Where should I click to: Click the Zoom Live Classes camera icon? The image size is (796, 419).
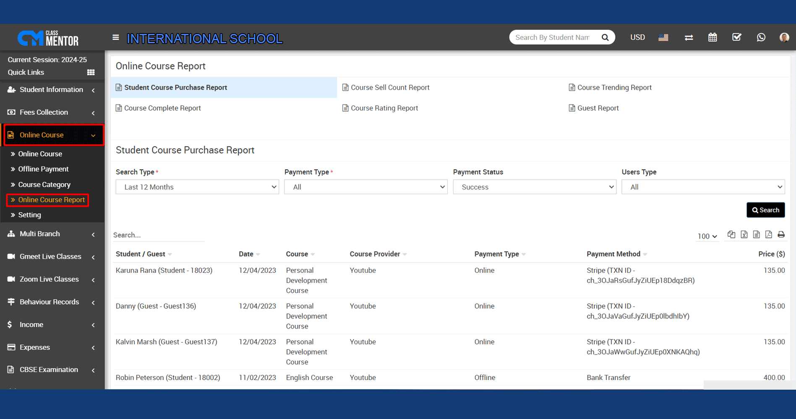pos(11,279)
